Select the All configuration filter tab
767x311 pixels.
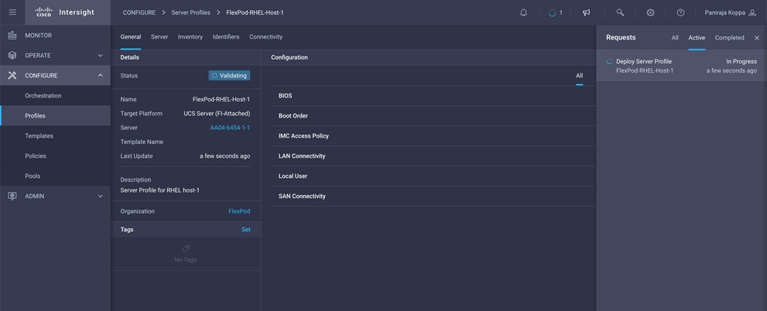click(x=579, y=76)
